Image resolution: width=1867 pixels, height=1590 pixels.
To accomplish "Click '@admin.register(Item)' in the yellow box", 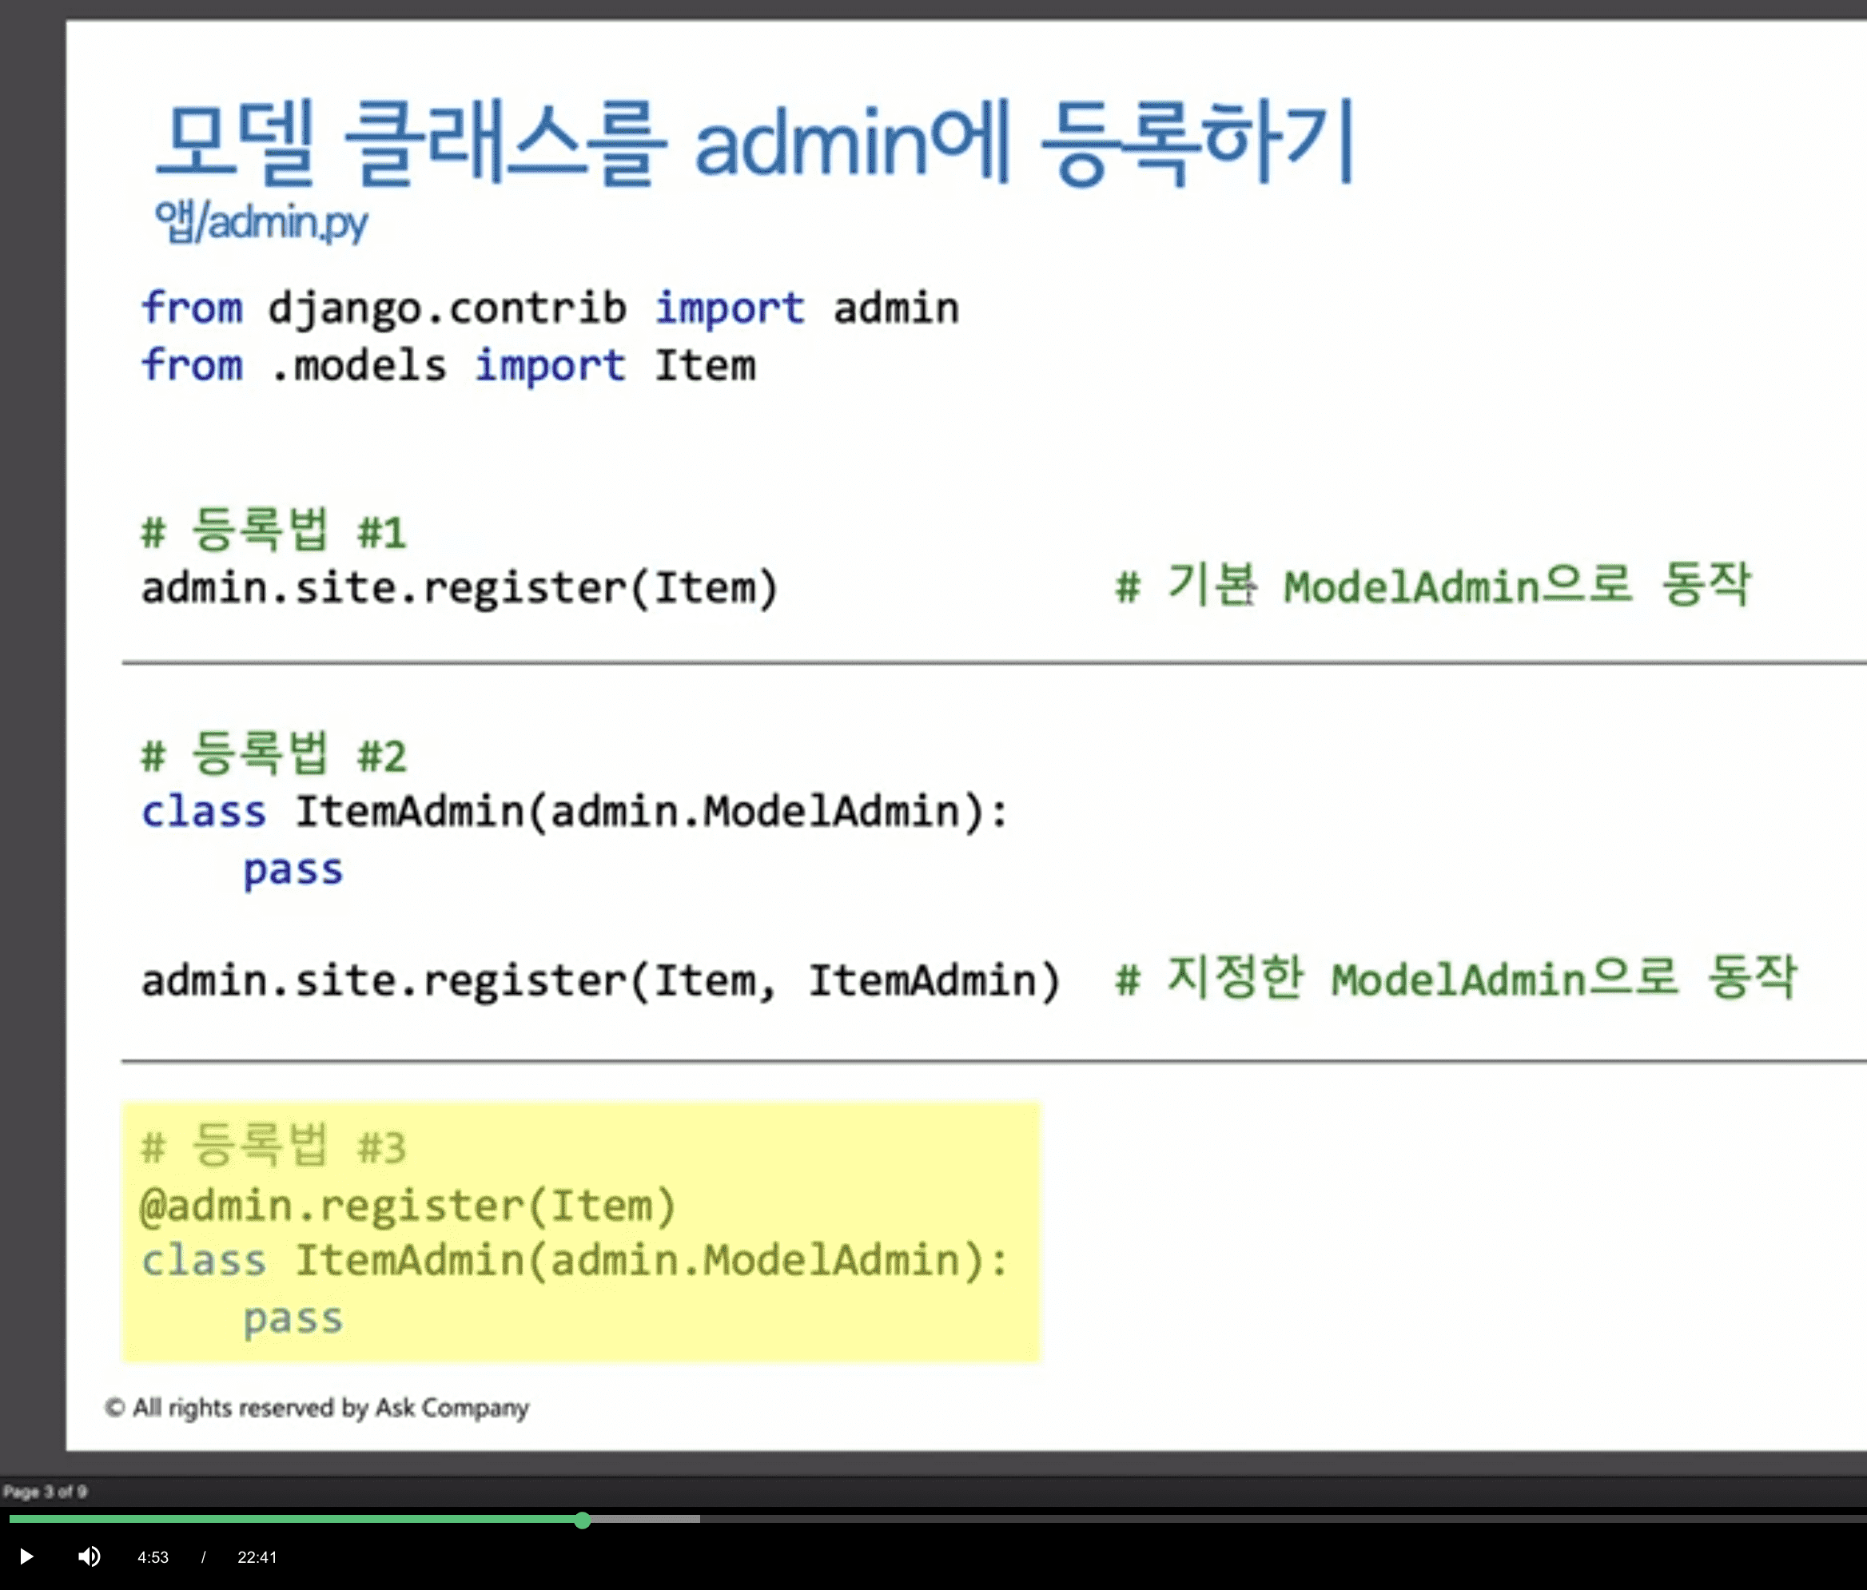I will 408,1206.
